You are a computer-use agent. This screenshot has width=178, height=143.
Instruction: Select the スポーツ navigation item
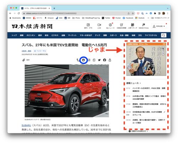(113, 35)
